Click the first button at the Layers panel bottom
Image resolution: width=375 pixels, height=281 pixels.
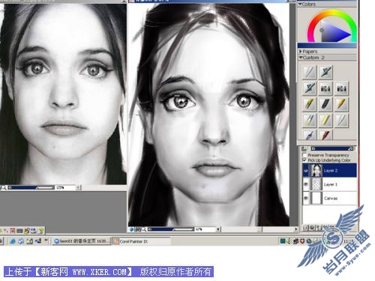click(305, 228)
